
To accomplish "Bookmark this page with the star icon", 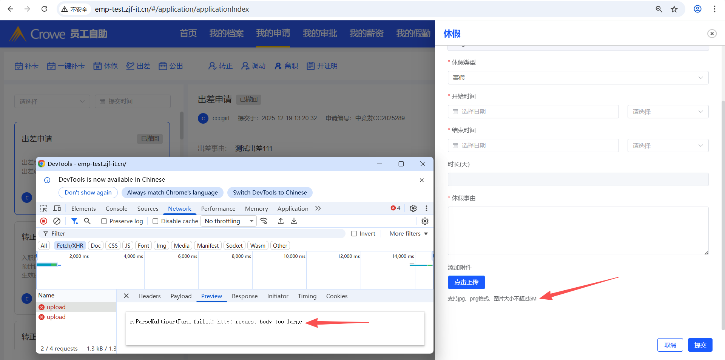I will [x=674, y=9].
